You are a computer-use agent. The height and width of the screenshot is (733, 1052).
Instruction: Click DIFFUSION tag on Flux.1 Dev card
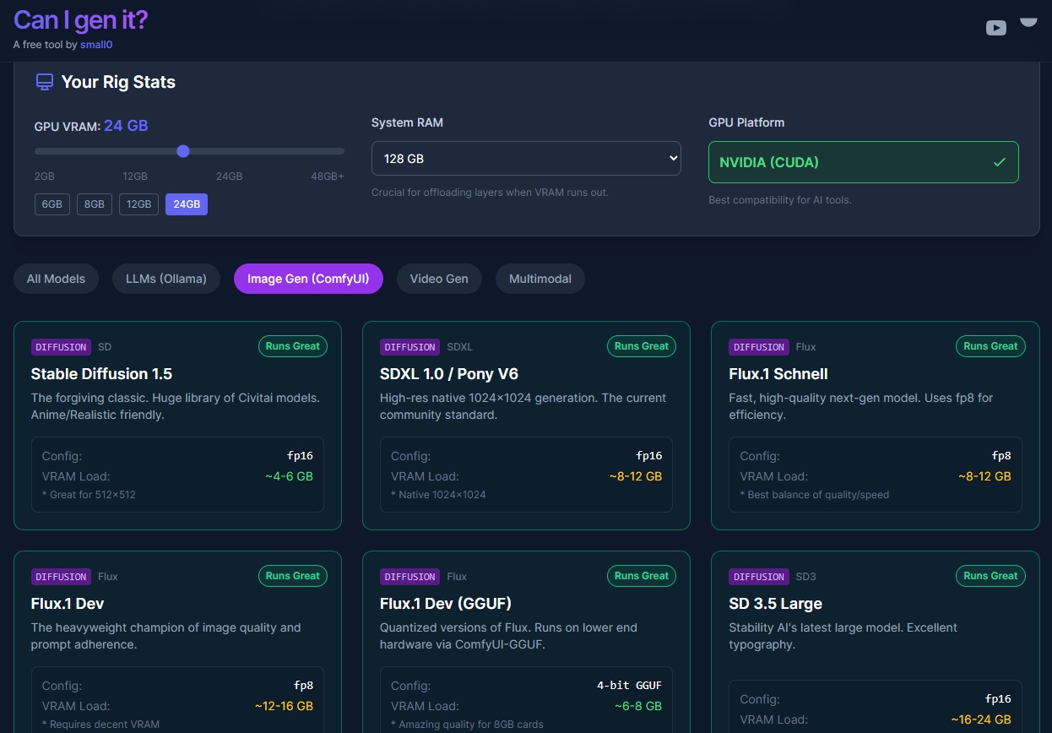[61, 577]
